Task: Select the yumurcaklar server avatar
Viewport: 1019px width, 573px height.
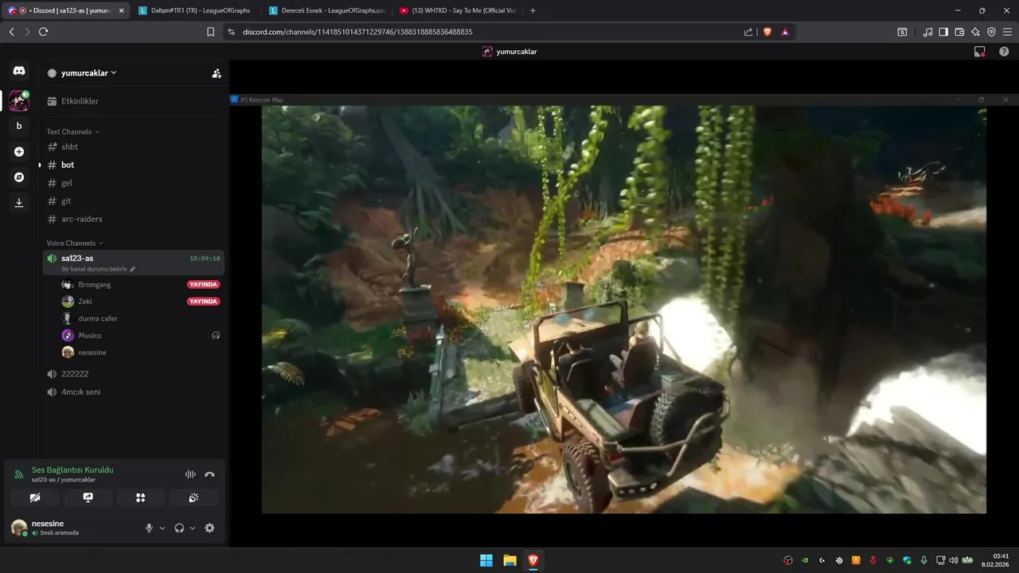Action: (19, 101)
